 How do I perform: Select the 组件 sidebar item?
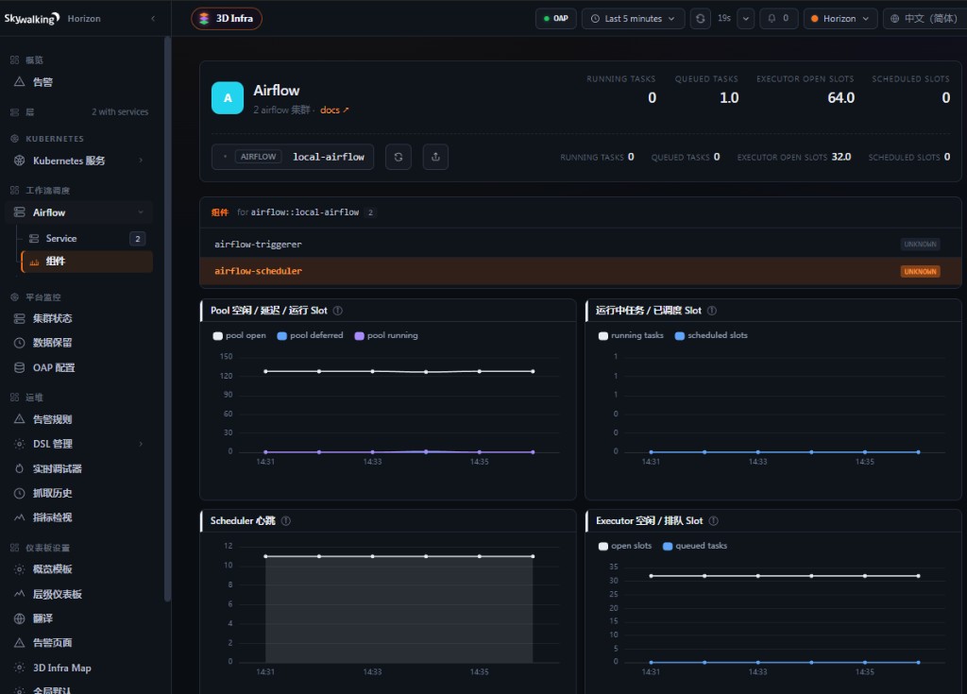(x=87, y=262)
